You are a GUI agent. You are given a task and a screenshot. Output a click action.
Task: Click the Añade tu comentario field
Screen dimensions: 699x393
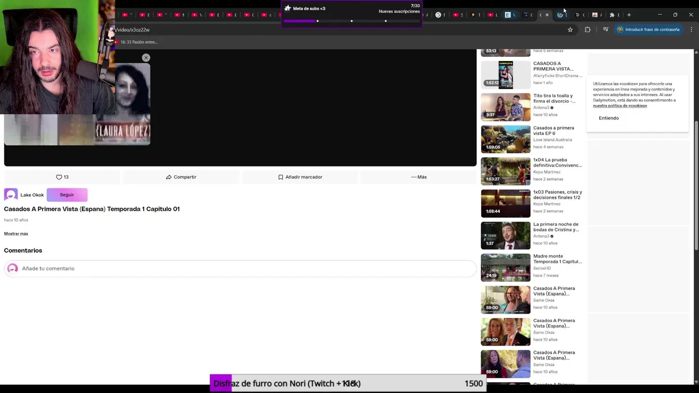pyautogui.click(x=240, y=269)
